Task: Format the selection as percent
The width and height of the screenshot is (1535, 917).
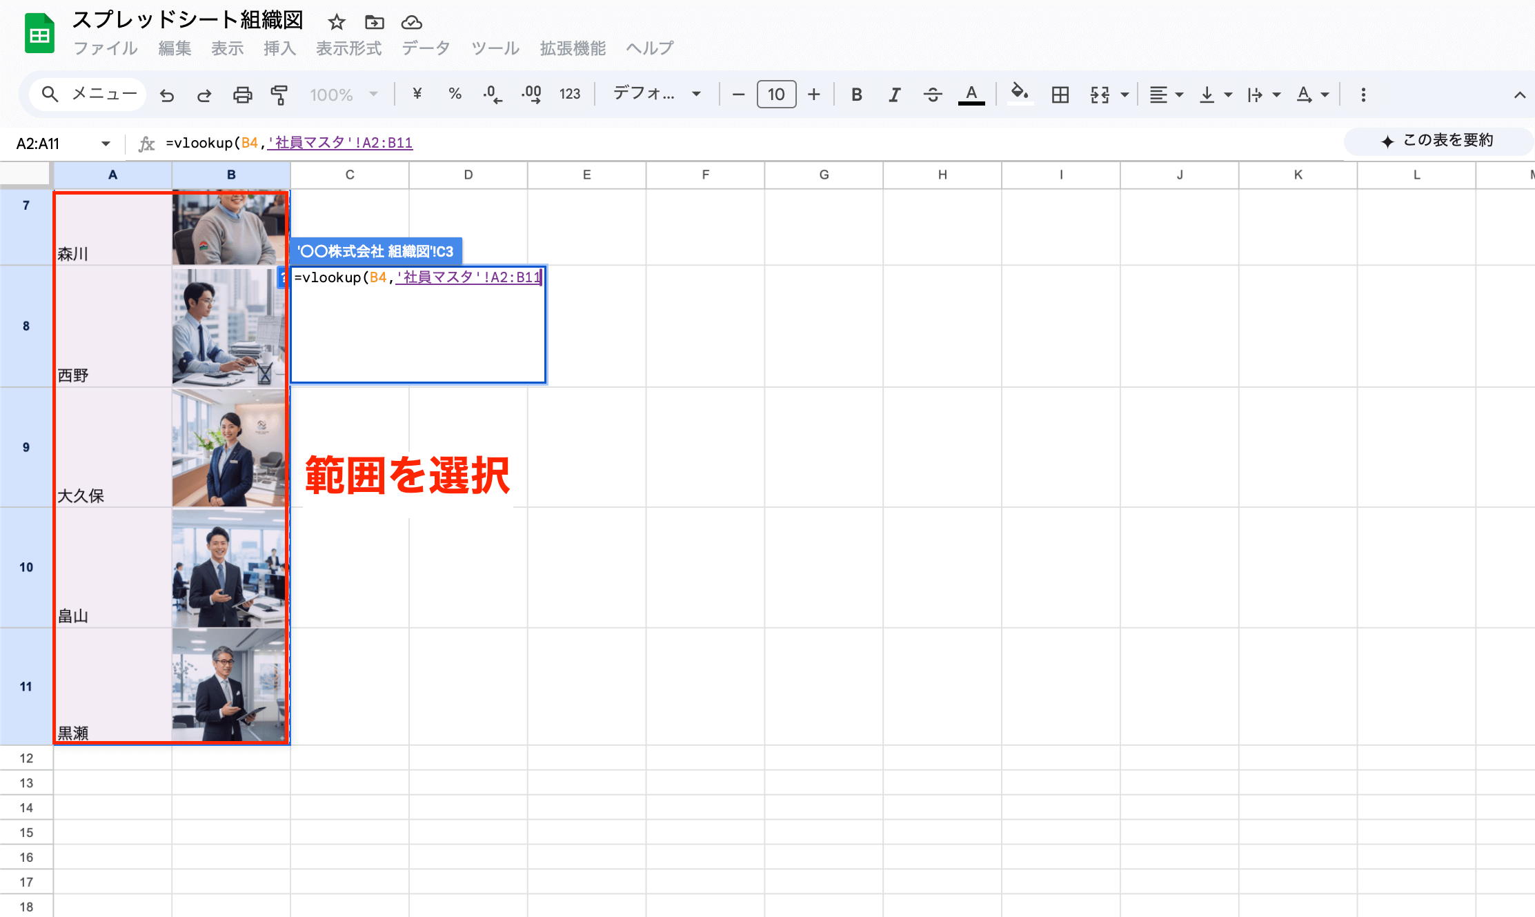Action: tap(455, 95)
